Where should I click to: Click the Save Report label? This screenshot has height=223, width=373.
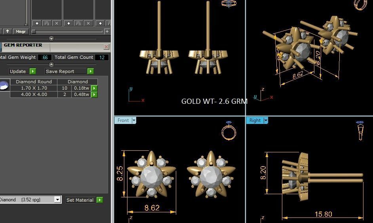pyautogui.click(x=66, y=71)
